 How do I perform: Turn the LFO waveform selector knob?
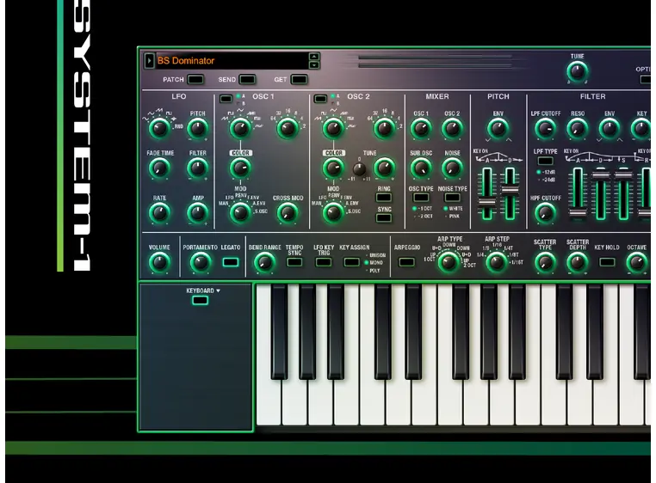tap(159, 128)
